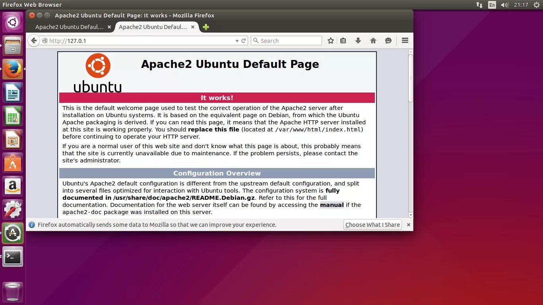The image size is (543, 305).
Task: Click 'Firefox Web Browser' panel title
Action: pyautogui.click(x=32, y=5)
